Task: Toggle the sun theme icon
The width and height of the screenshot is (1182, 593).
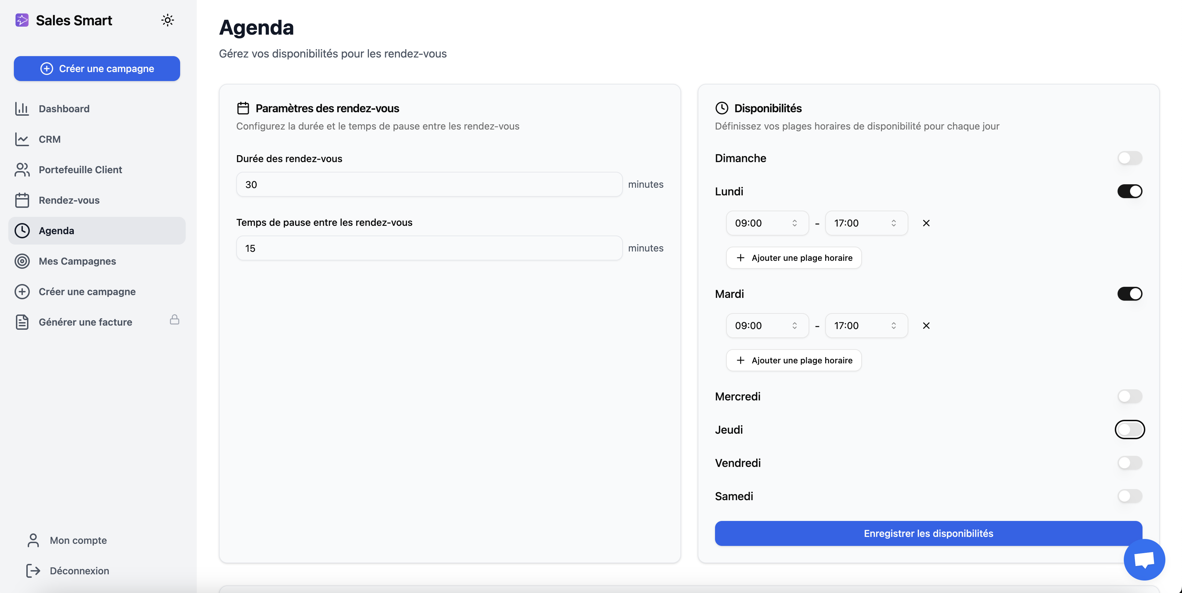Action: click(x=167, y=20)
